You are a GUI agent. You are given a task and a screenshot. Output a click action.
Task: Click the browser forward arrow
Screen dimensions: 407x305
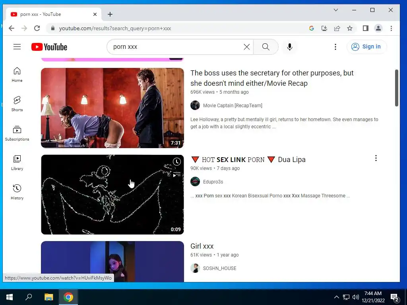(x=24, y=28)
